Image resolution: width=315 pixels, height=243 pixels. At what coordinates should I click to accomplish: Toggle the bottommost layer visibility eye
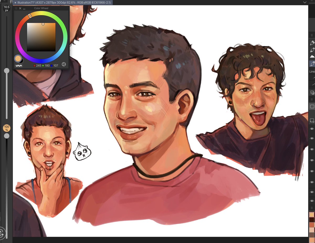pos(312,201)
